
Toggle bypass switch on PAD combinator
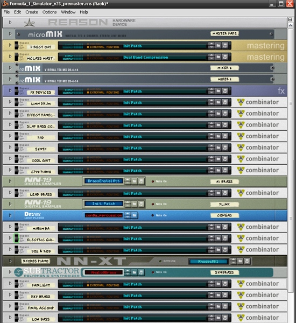pyautogui.click(x=17, y=136)
